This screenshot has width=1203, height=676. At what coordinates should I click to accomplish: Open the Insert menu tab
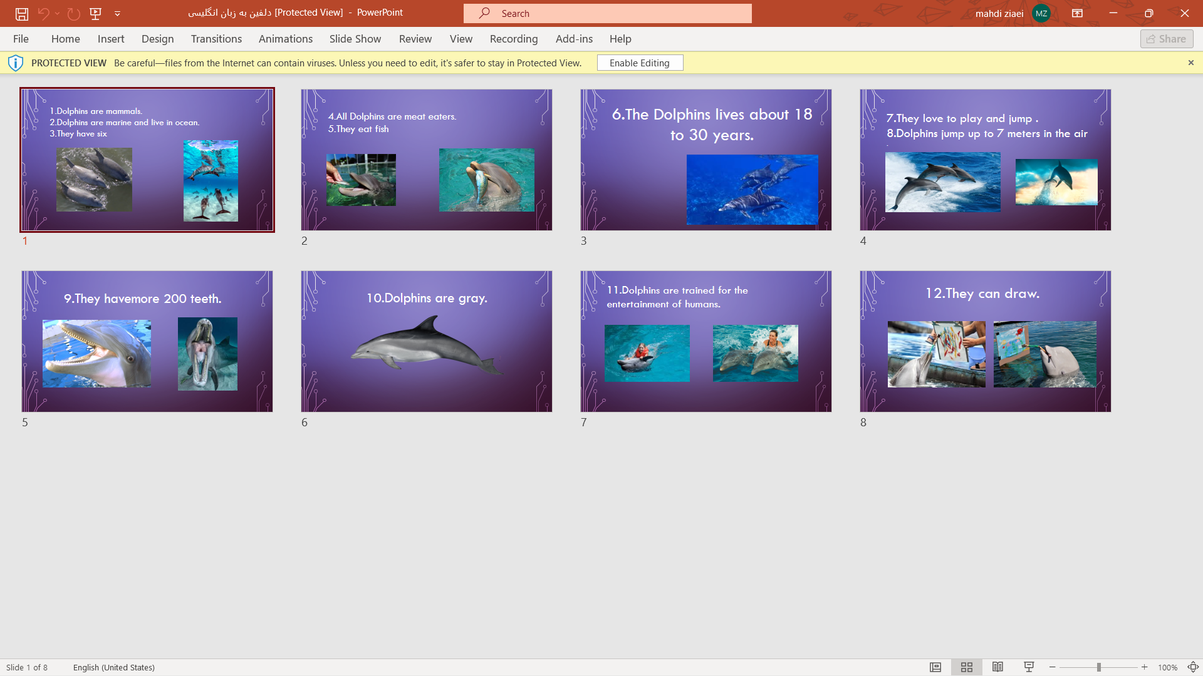point(111,39)
